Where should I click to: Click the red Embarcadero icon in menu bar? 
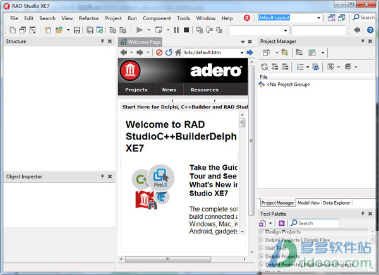tap(247, 18)
